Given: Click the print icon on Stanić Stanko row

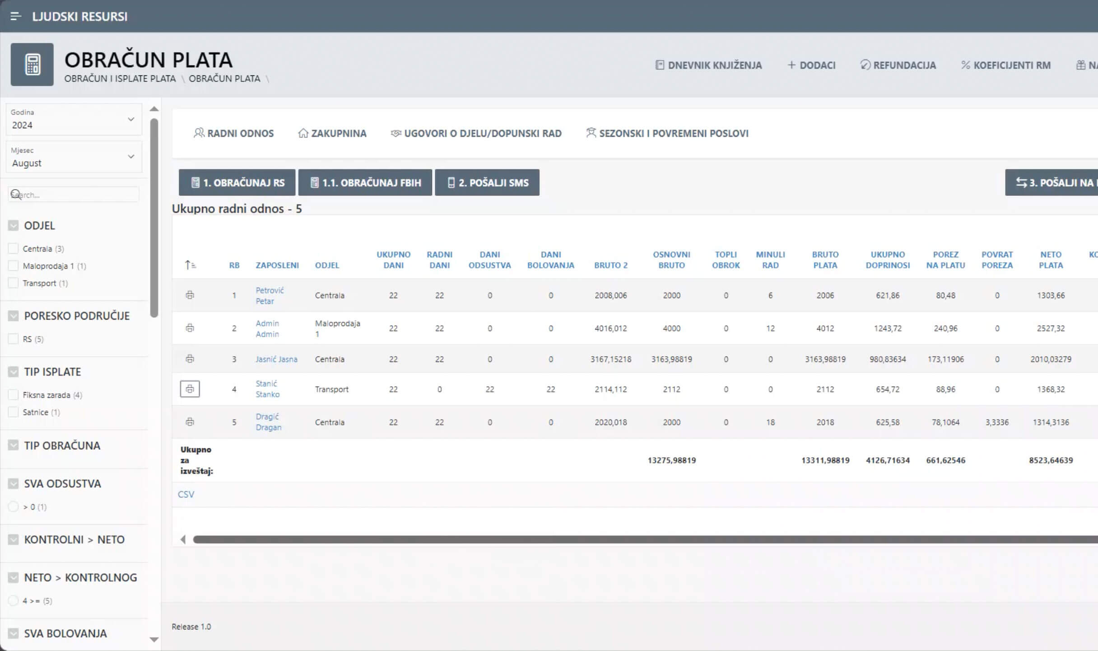Looking at the screenshot, I should pos(190,389).
